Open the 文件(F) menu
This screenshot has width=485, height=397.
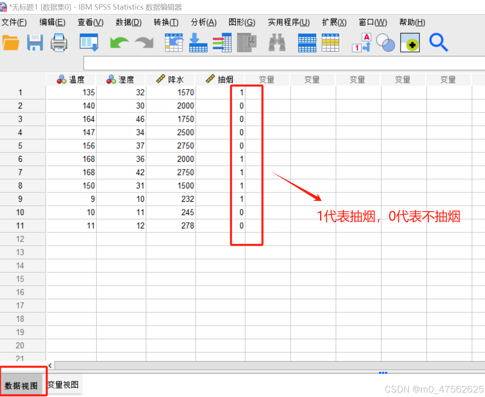[x=14, y=22]
